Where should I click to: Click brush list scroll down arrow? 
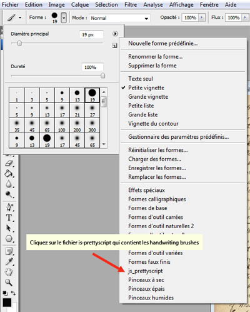(x=104, y=144)
